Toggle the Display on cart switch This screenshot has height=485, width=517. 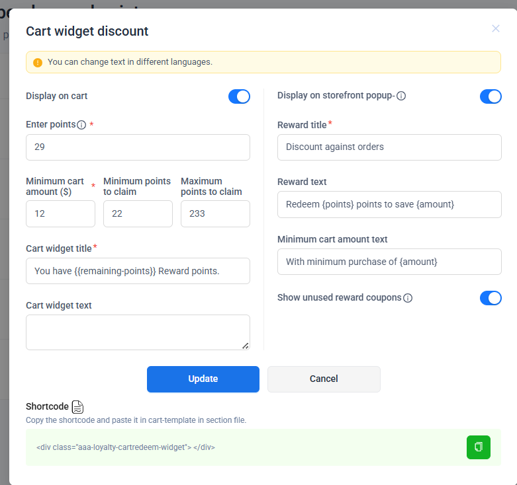pos(239,96)
